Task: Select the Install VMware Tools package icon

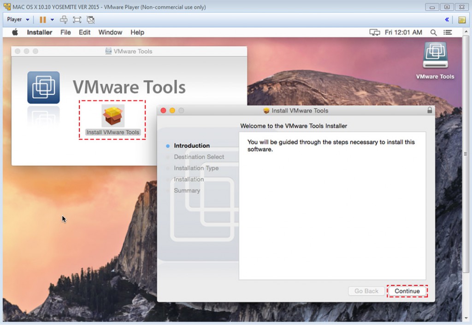Action: (113, 115)
